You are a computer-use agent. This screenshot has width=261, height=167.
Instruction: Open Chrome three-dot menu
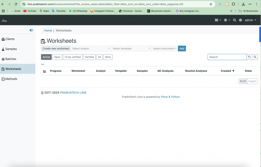click(257, 4)
